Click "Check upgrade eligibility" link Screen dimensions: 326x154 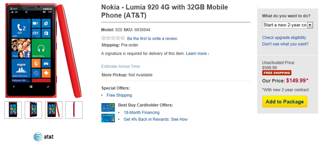coord(284,38)
